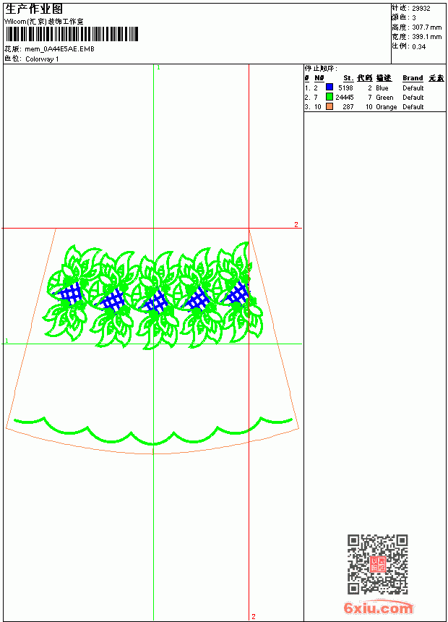Click the leftmost blue lattice motif
448x622 pixels.
(68, 294)
